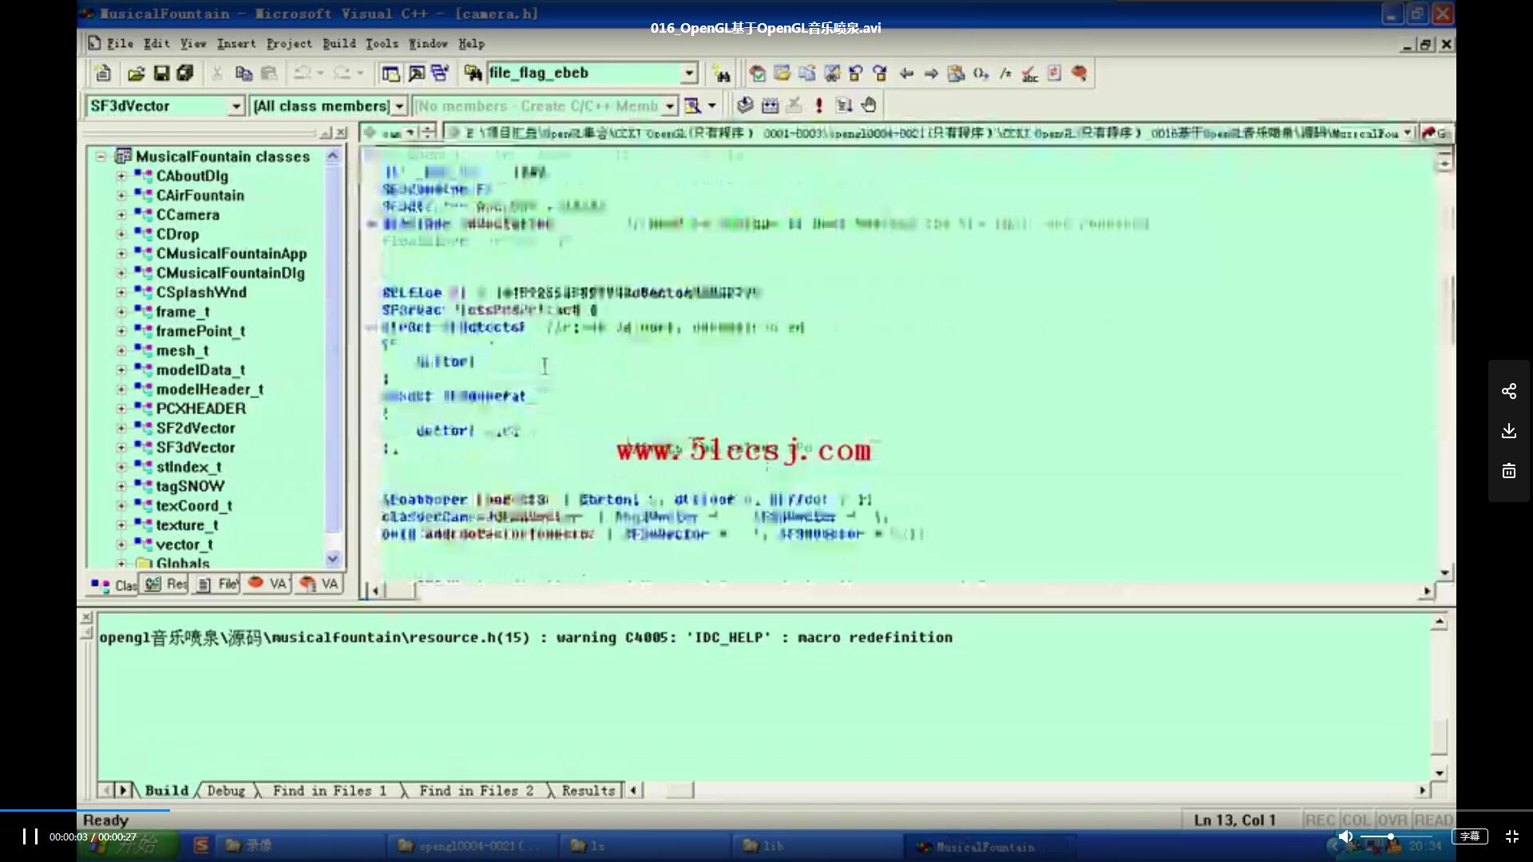Click the red exclamation Execute icon
The height and width of the screenshot is (862, 1533).
tap(818, 105)
